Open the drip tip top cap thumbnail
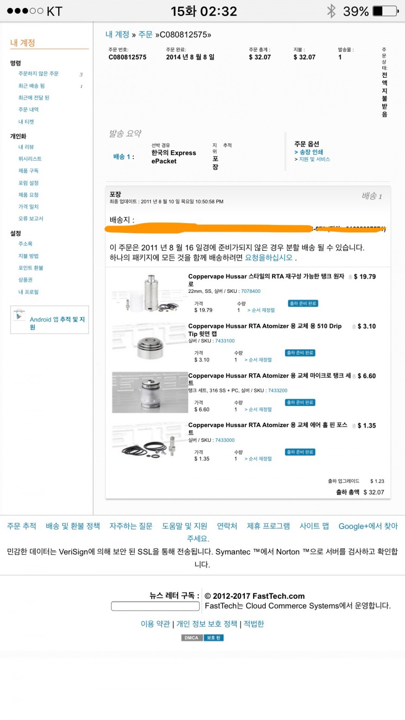This screenshot has width=405, height=720. 150,342
